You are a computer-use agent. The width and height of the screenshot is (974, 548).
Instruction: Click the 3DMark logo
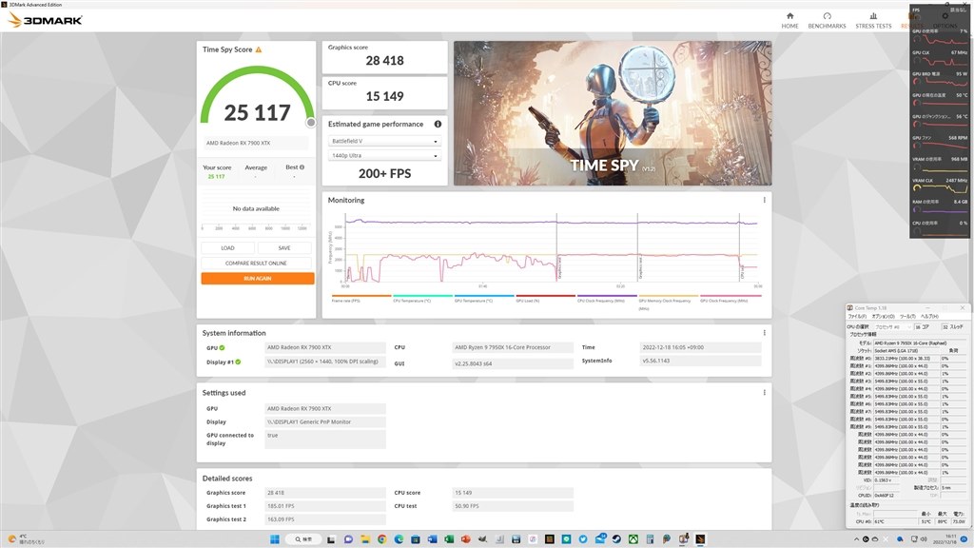(45, 20)
